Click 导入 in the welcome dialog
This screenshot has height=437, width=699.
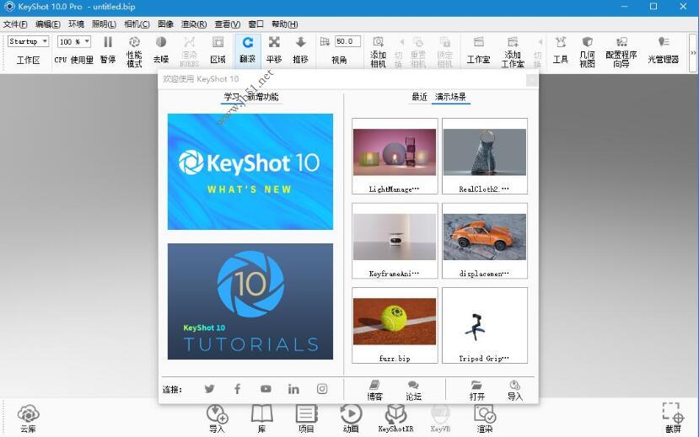coord(515,391)
